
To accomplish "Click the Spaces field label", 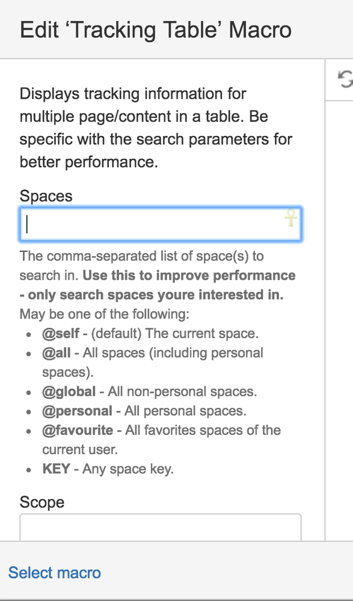I will click(x=46, y=196).
